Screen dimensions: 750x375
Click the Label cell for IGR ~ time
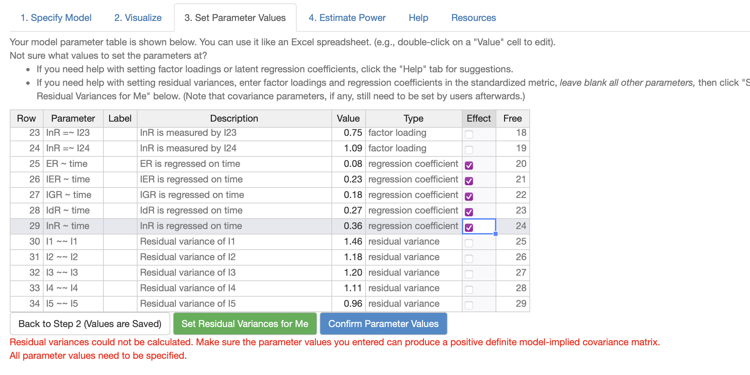pyautogui.click(x=120, y=195)
